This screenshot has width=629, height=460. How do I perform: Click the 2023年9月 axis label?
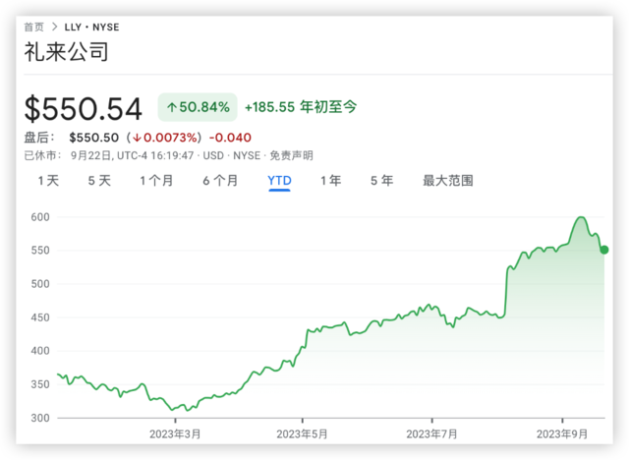[x=562, y=433]
